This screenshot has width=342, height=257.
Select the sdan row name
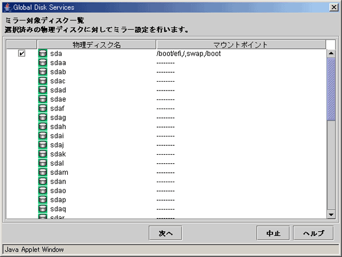[x=58, y=182]
